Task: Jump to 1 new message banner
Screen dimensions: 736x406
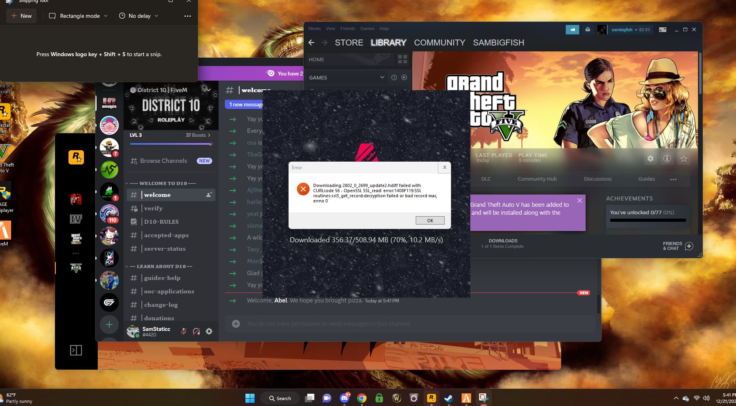Action: click(x=245, y=104)
